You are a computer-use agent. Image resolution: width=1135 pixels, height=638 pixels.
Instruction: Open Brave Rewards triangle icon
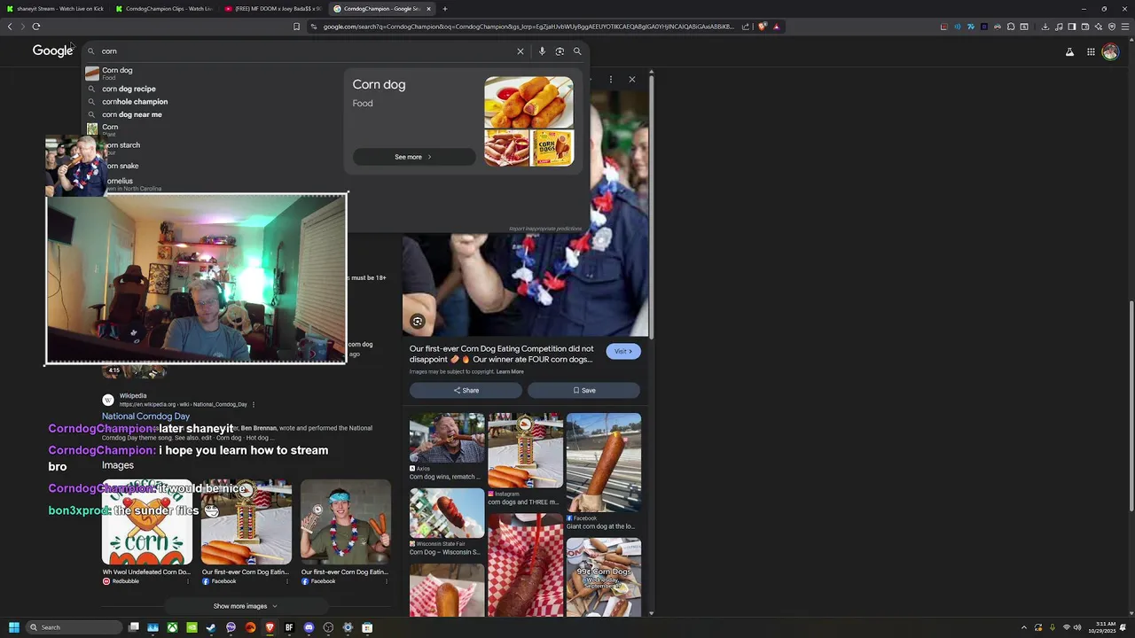point(777,27)
